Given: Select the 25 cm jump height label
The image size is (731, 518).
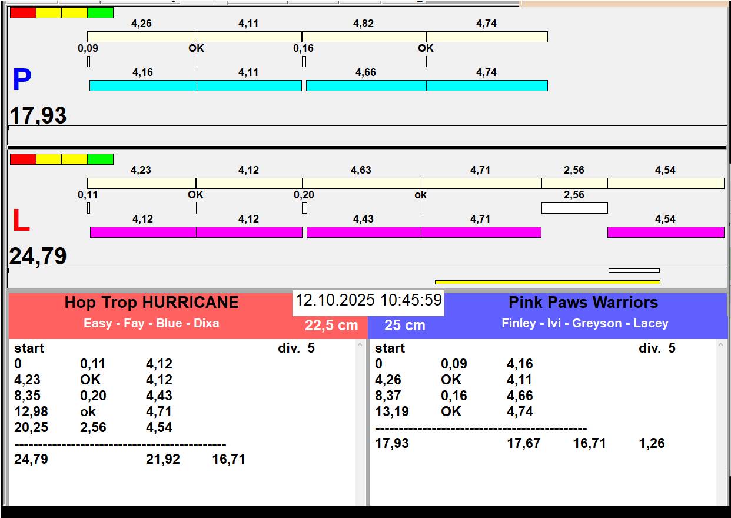Looking at the screenshot, I should pos(404,326).
